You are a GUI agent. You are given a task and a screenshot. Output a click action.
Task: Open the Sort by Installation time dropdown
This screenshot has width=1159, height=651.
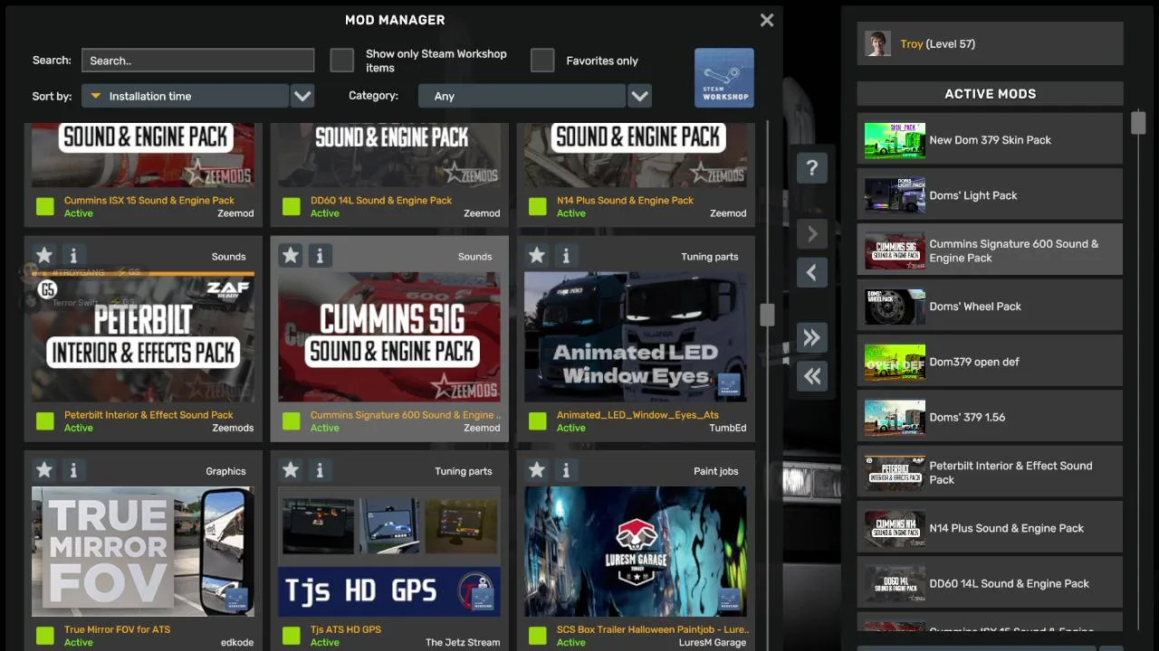tap(185, 96)
